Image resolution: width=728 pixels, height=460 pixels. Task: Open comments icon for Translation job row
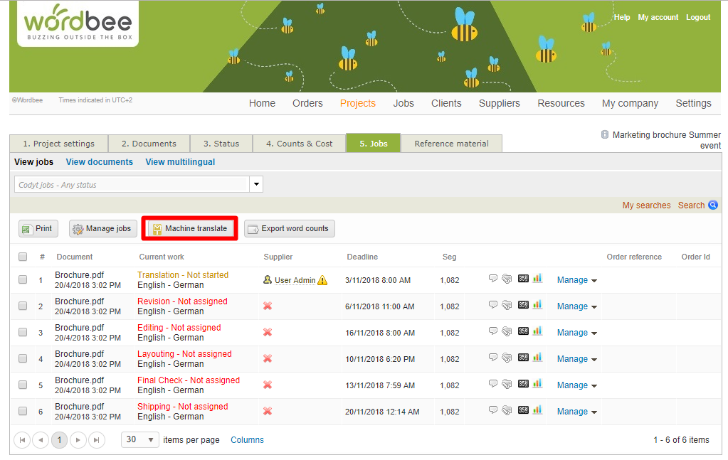click(x=493, y=279)
